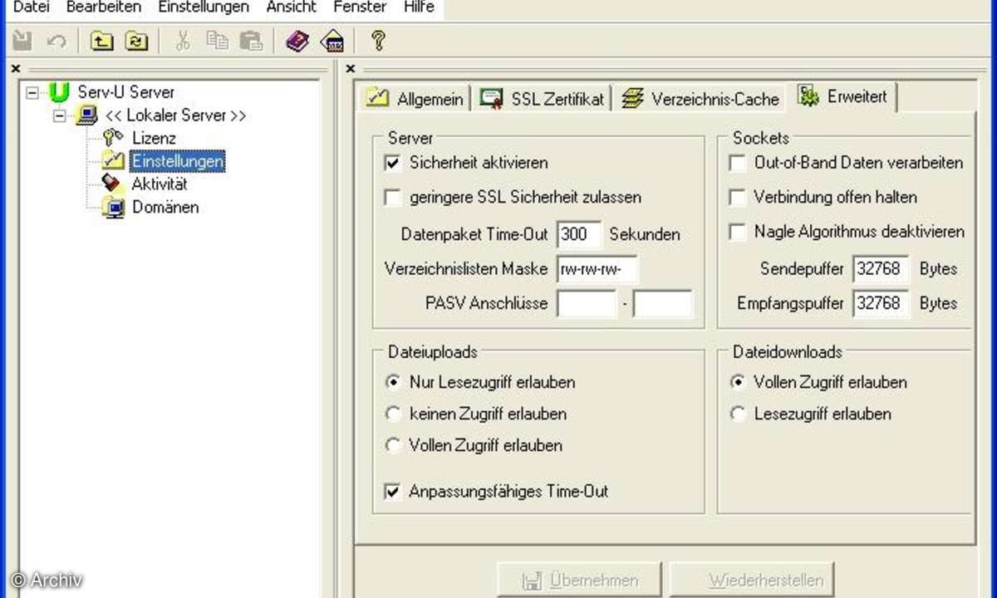Check Nagle Algorithmus deaktivieren

tap(737, 232)
